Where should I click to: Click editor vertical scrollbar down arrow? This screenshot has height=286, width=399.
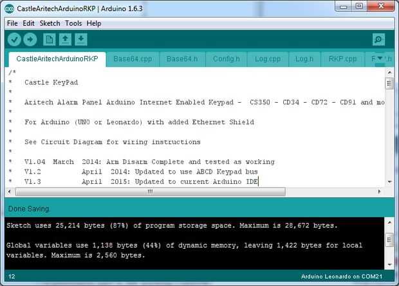tap(389, 182)
